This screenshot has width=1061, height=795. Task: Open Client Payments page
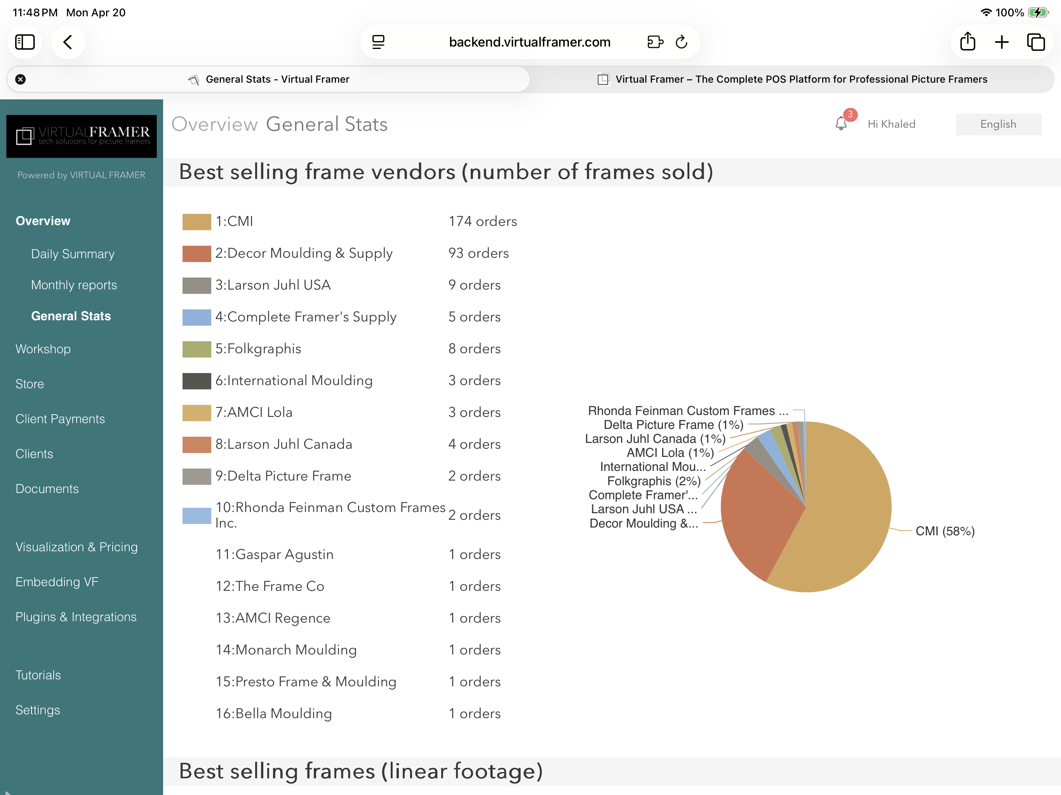(x=60, y=418)
